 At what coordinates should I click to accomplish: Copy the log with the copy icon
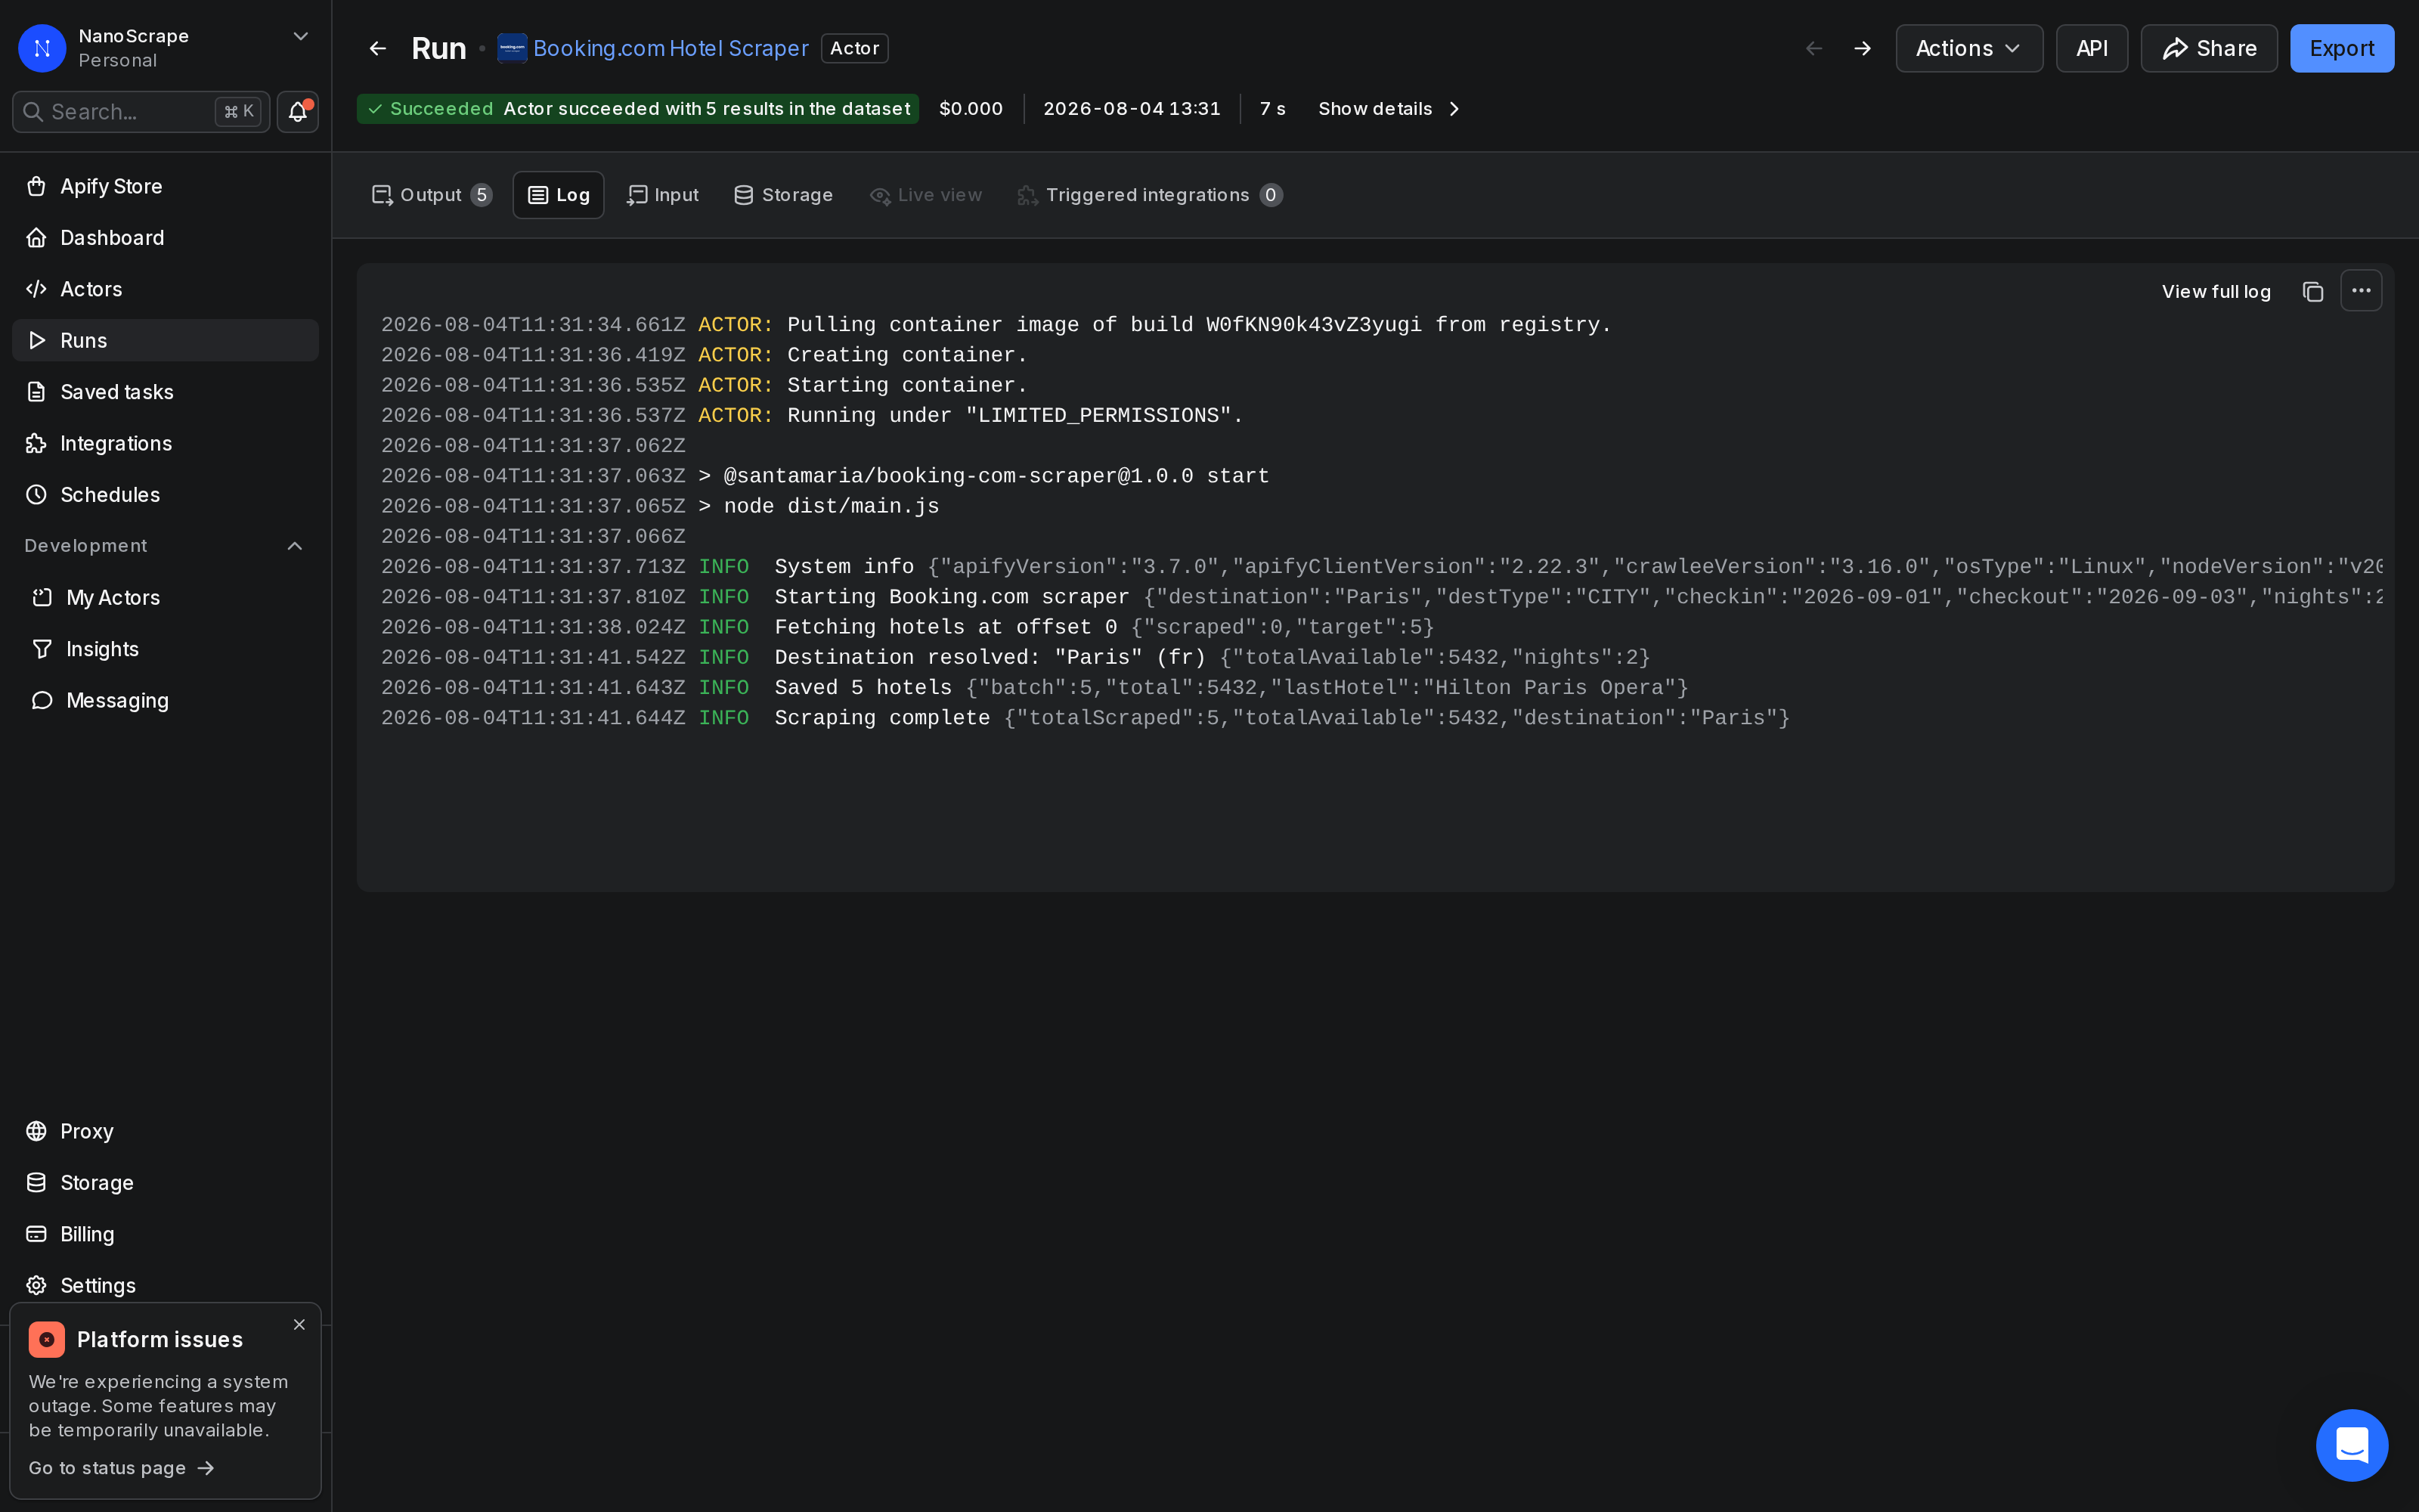point(2312,291)
